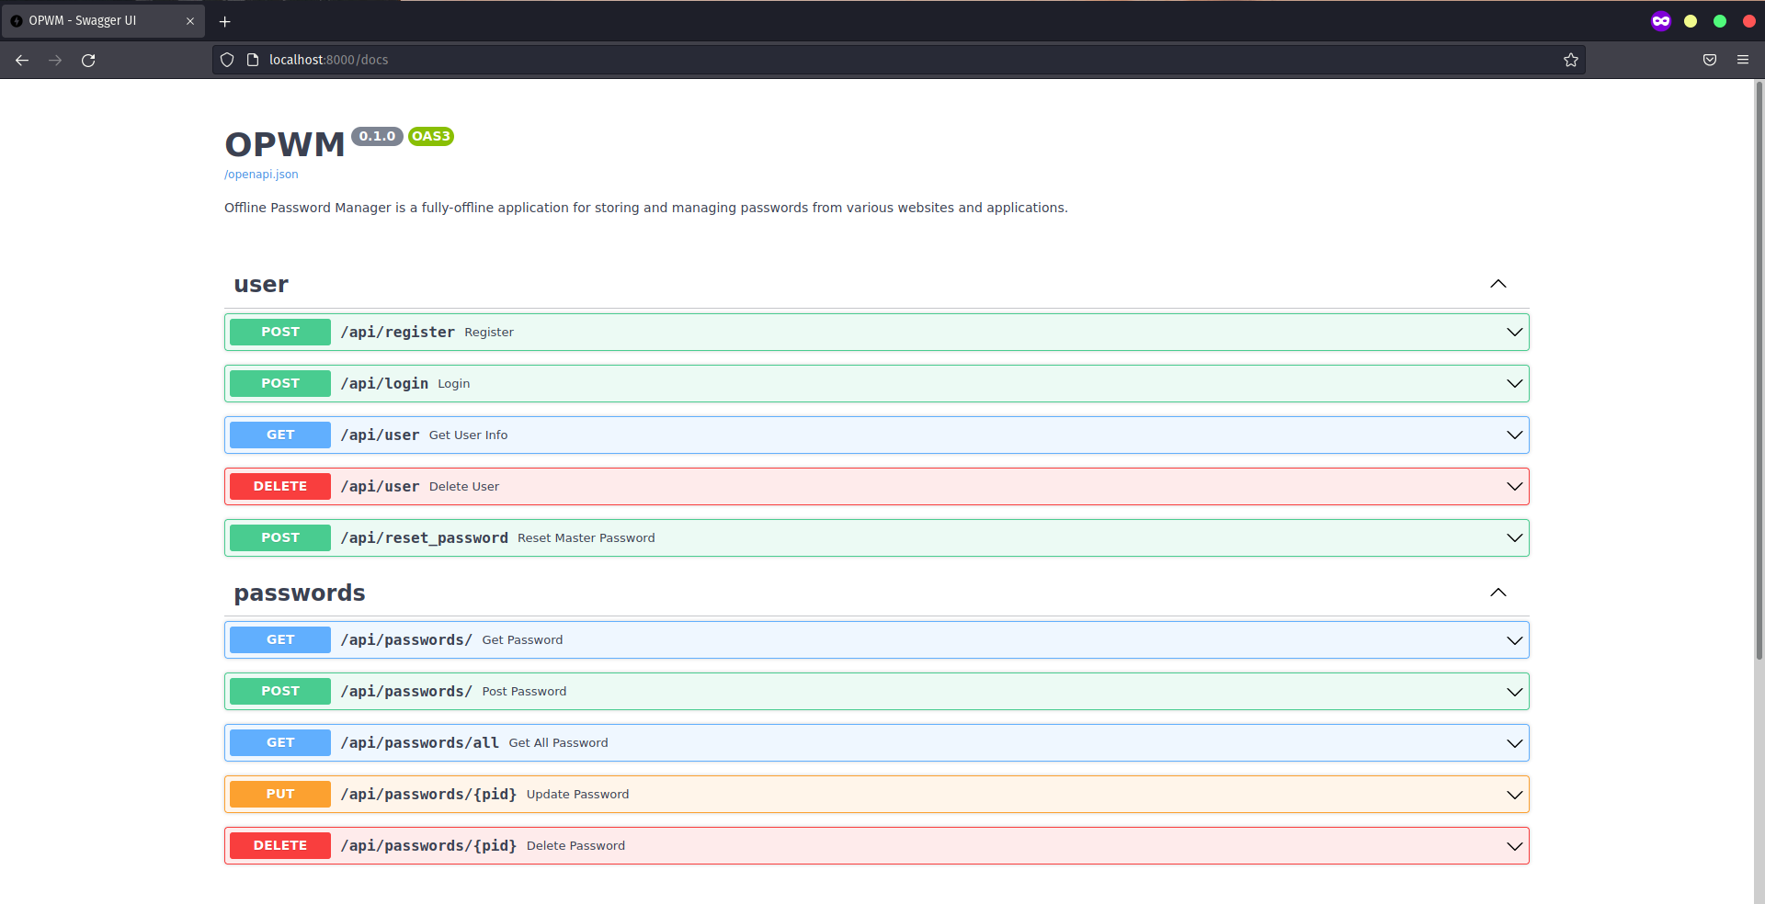Expand POST /api/register arrow

click(1514, 332)
